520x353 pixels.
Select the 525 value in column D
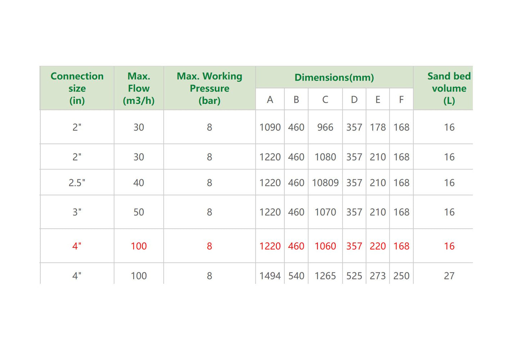pyautogui.click(x=354, y=276)
